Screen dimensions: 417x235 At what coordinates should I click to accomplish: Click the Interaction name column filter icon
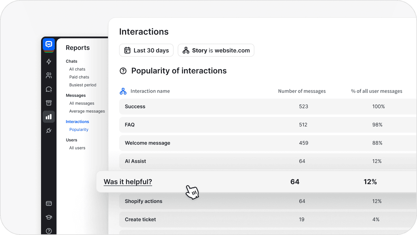point(123,91)
